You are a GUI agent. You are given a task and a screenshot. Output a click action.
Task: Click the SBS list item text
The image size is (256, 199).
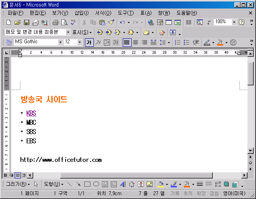point(31,132)
